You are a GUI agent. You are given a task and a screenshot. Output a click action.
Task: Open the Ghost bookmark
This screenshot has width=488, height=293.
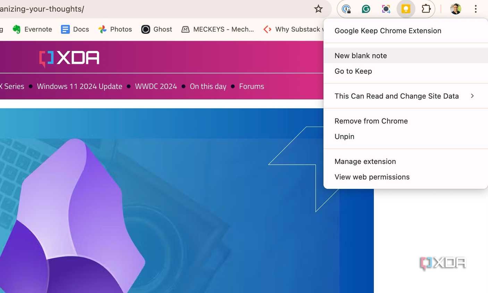pyautogui.click(x=157, y=30)
